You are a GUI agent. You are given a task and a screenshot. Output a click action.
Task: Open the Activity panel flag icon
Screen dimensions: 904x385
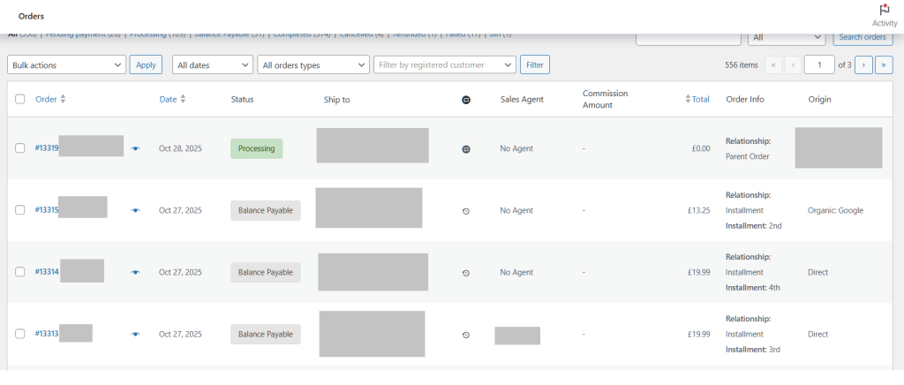[x=884, y=11]
